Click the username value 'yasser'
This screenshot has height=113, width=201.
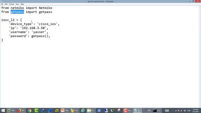[39, 32]
